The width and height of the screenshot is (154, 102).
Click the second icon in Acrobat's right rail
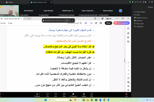click(x=128, y=33)
